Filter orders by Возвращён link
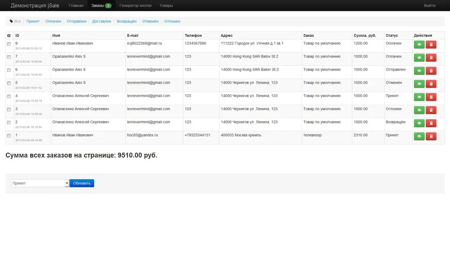450x258 pixels. pyautogui.click(x=126, y=21)
